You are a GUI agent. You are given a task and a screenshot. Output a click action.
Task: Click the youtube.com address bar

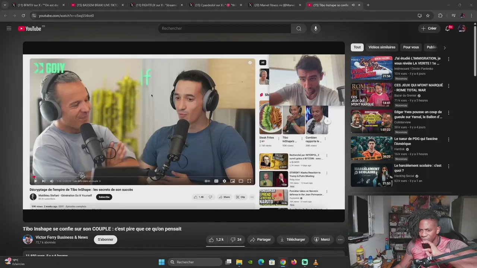click(x=224, y=16)
